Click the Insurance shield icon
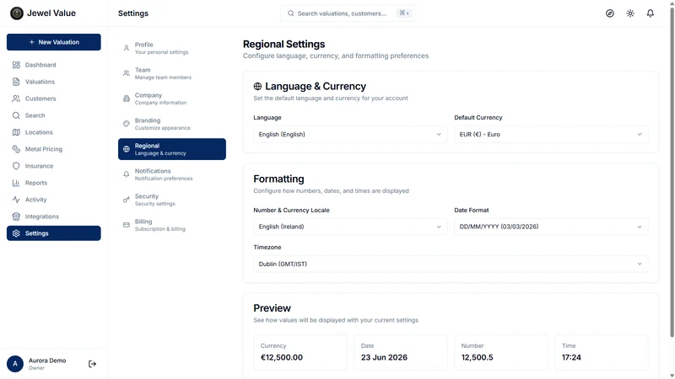This screenshot has height=379, width=675. (x=16, y=166)
